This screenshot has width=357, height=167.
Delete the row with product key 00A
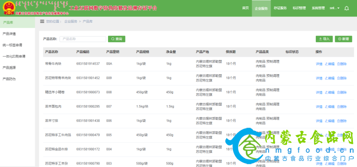342,64
